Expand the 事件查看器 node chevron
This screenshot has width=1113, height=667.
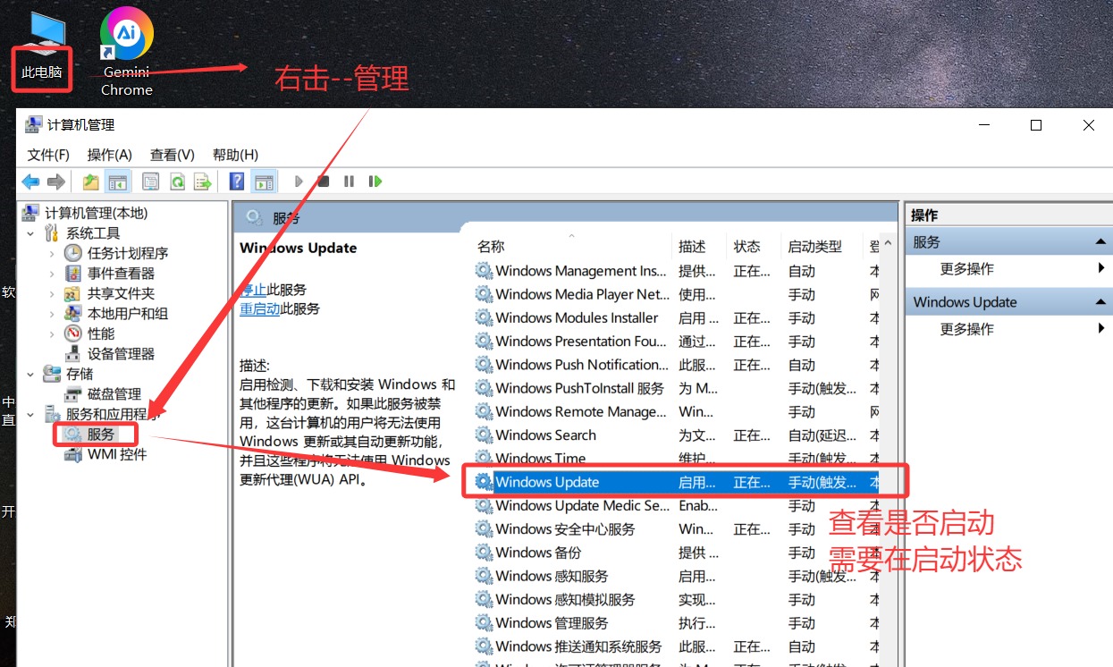(x=52, y=274)
